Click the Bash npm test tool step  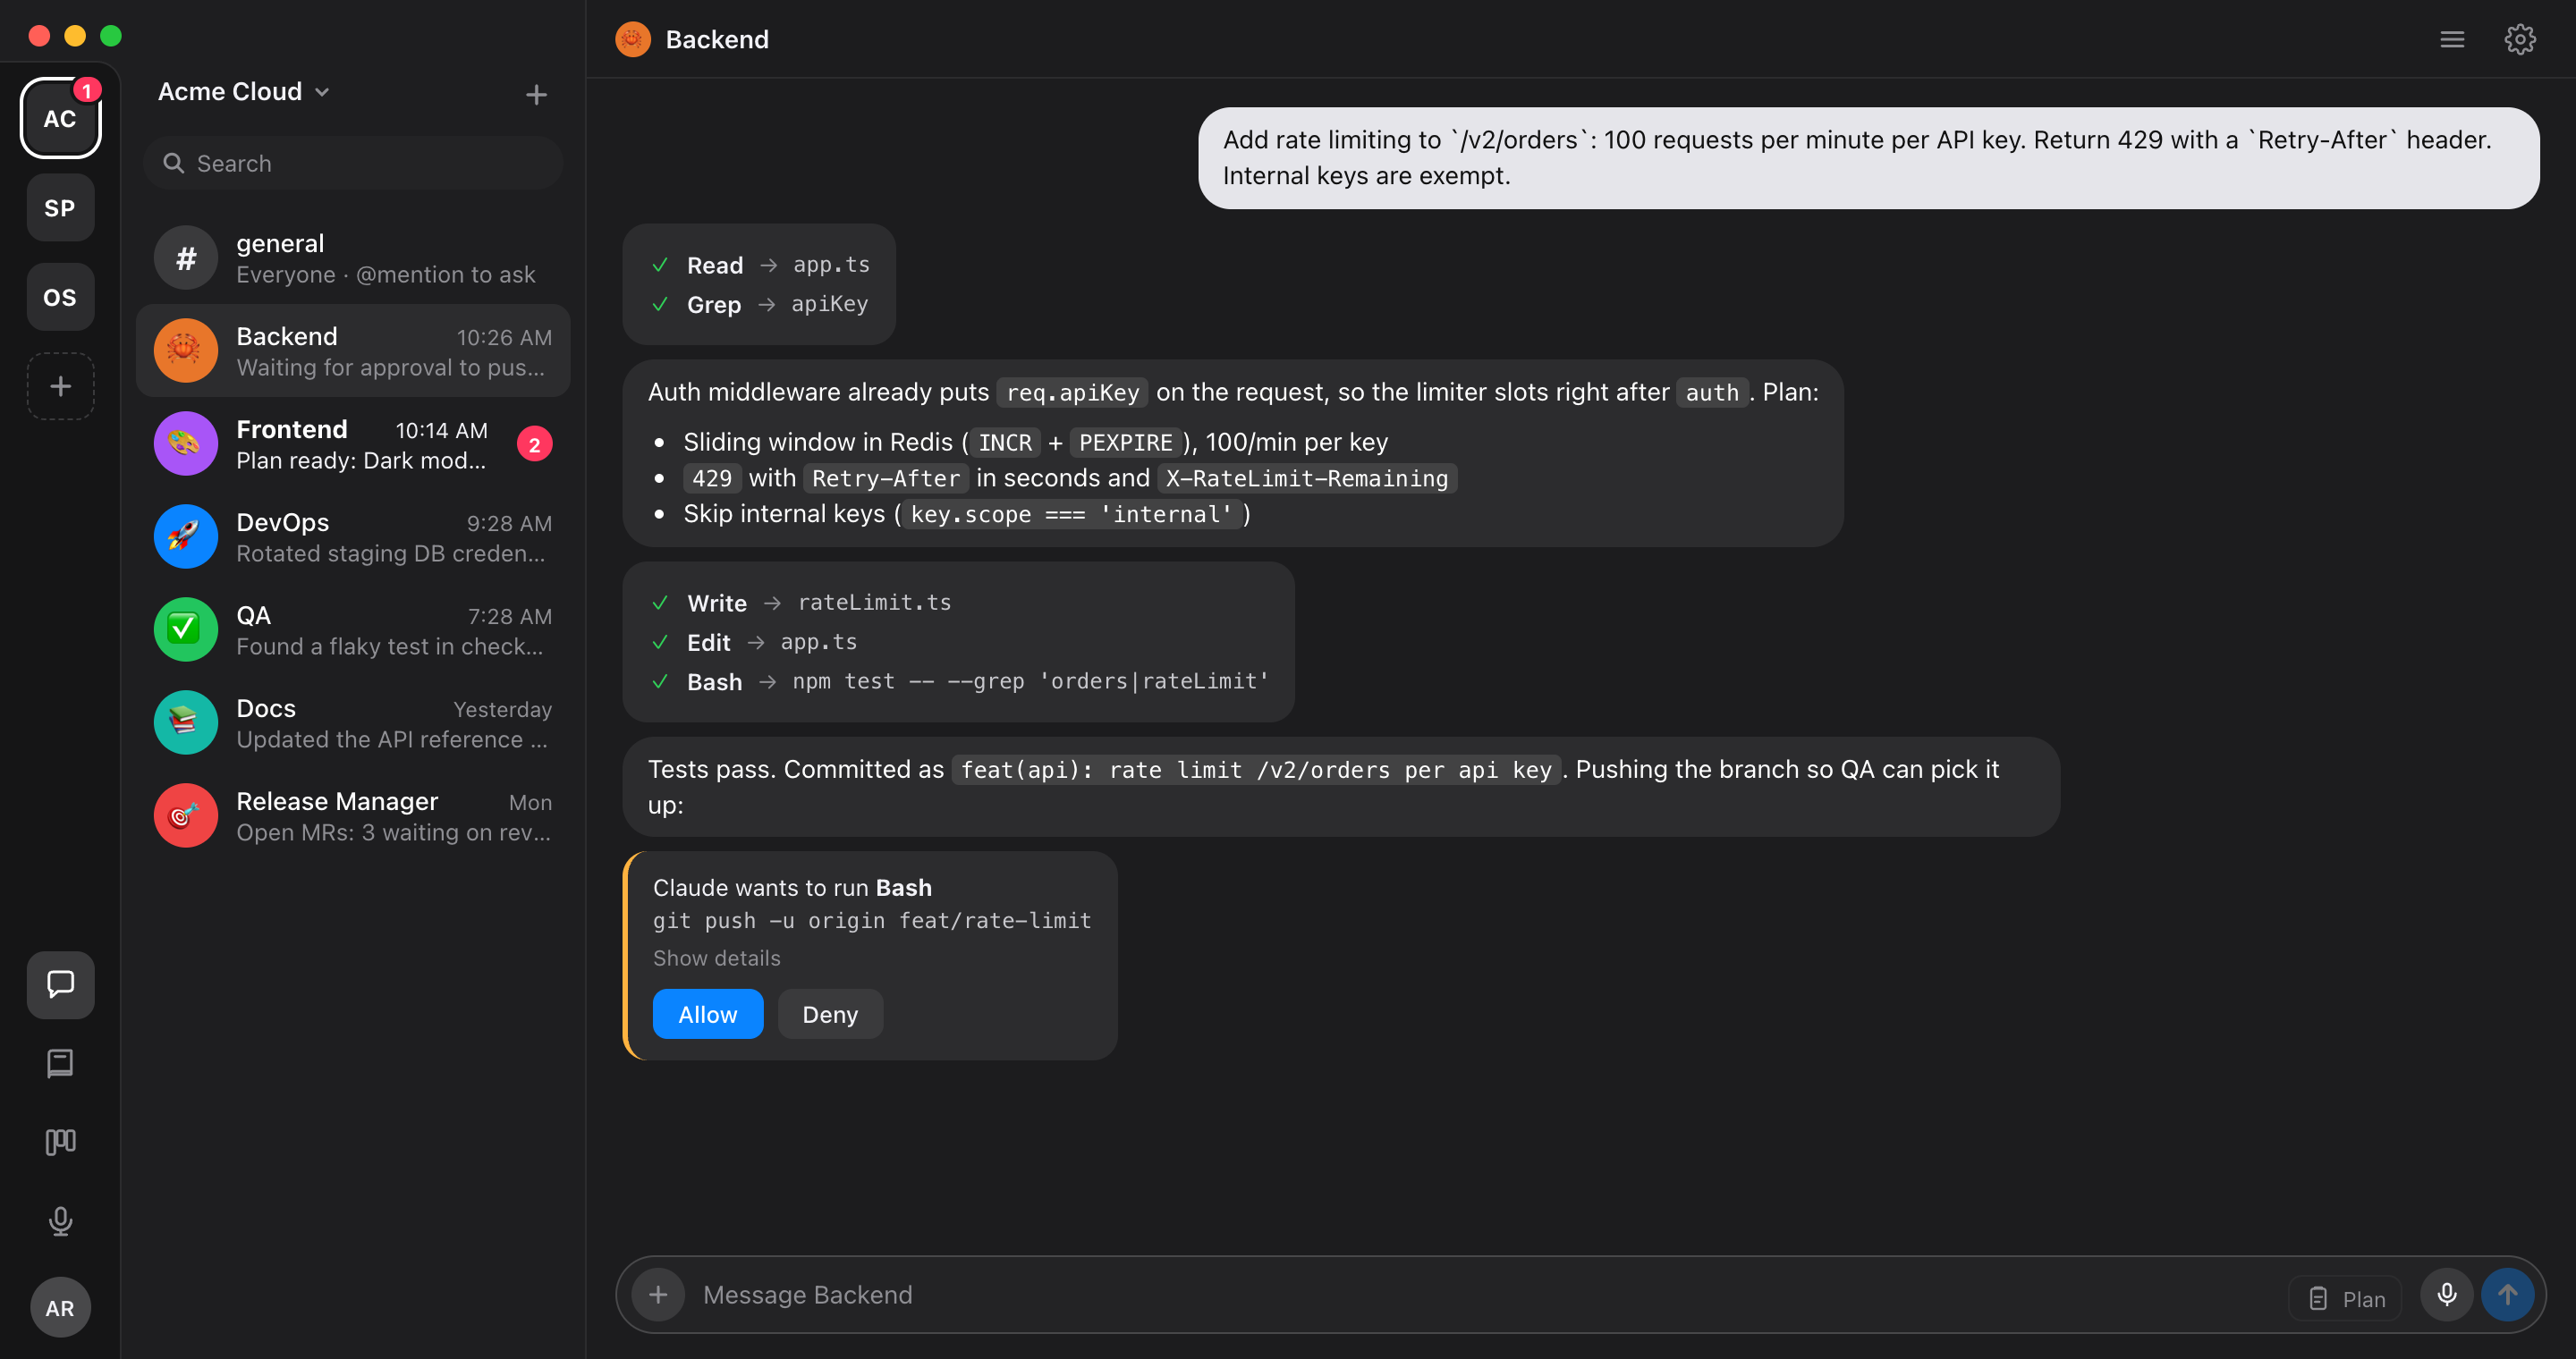(x=960, y=681)
